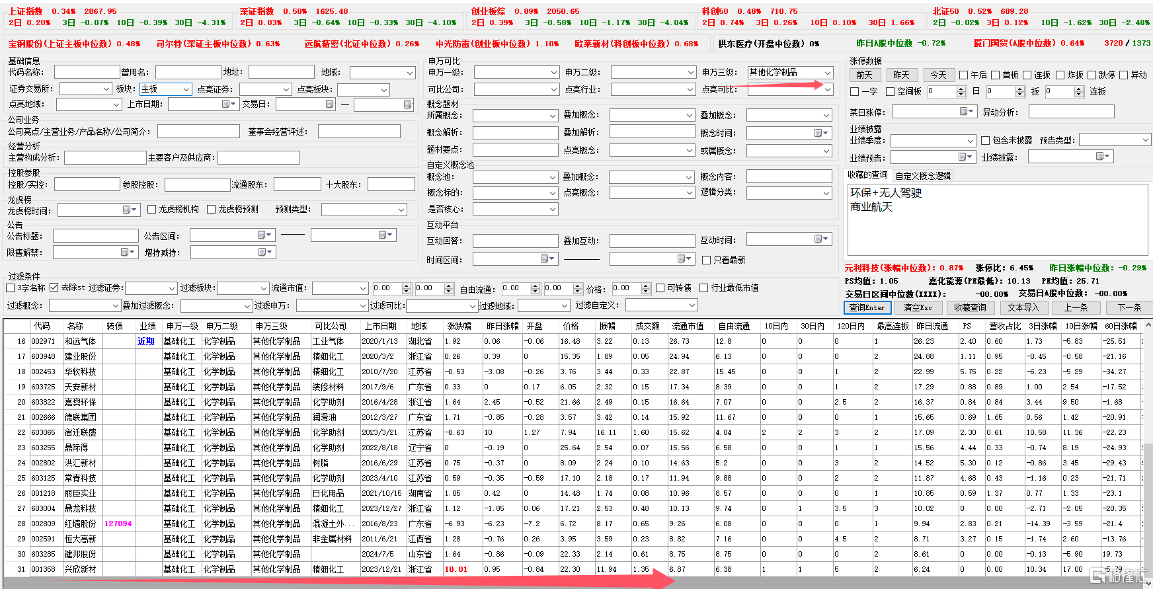Open the 业绩披露 calendar picker

pos(1103,156)
